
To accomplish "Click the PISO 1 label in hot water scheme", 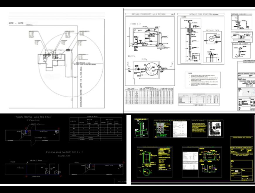I will [x=13, y=162].
